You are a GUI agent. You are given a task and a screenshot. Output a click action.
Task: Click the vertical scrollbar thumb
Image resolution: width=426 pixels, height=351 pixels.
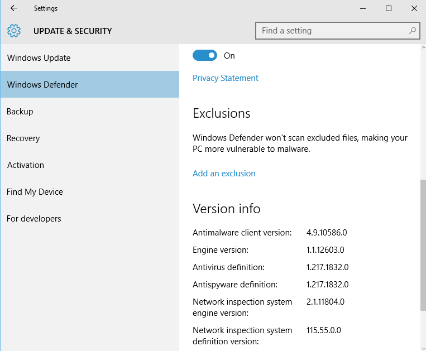pyautogui.click(x=423, y=245)
